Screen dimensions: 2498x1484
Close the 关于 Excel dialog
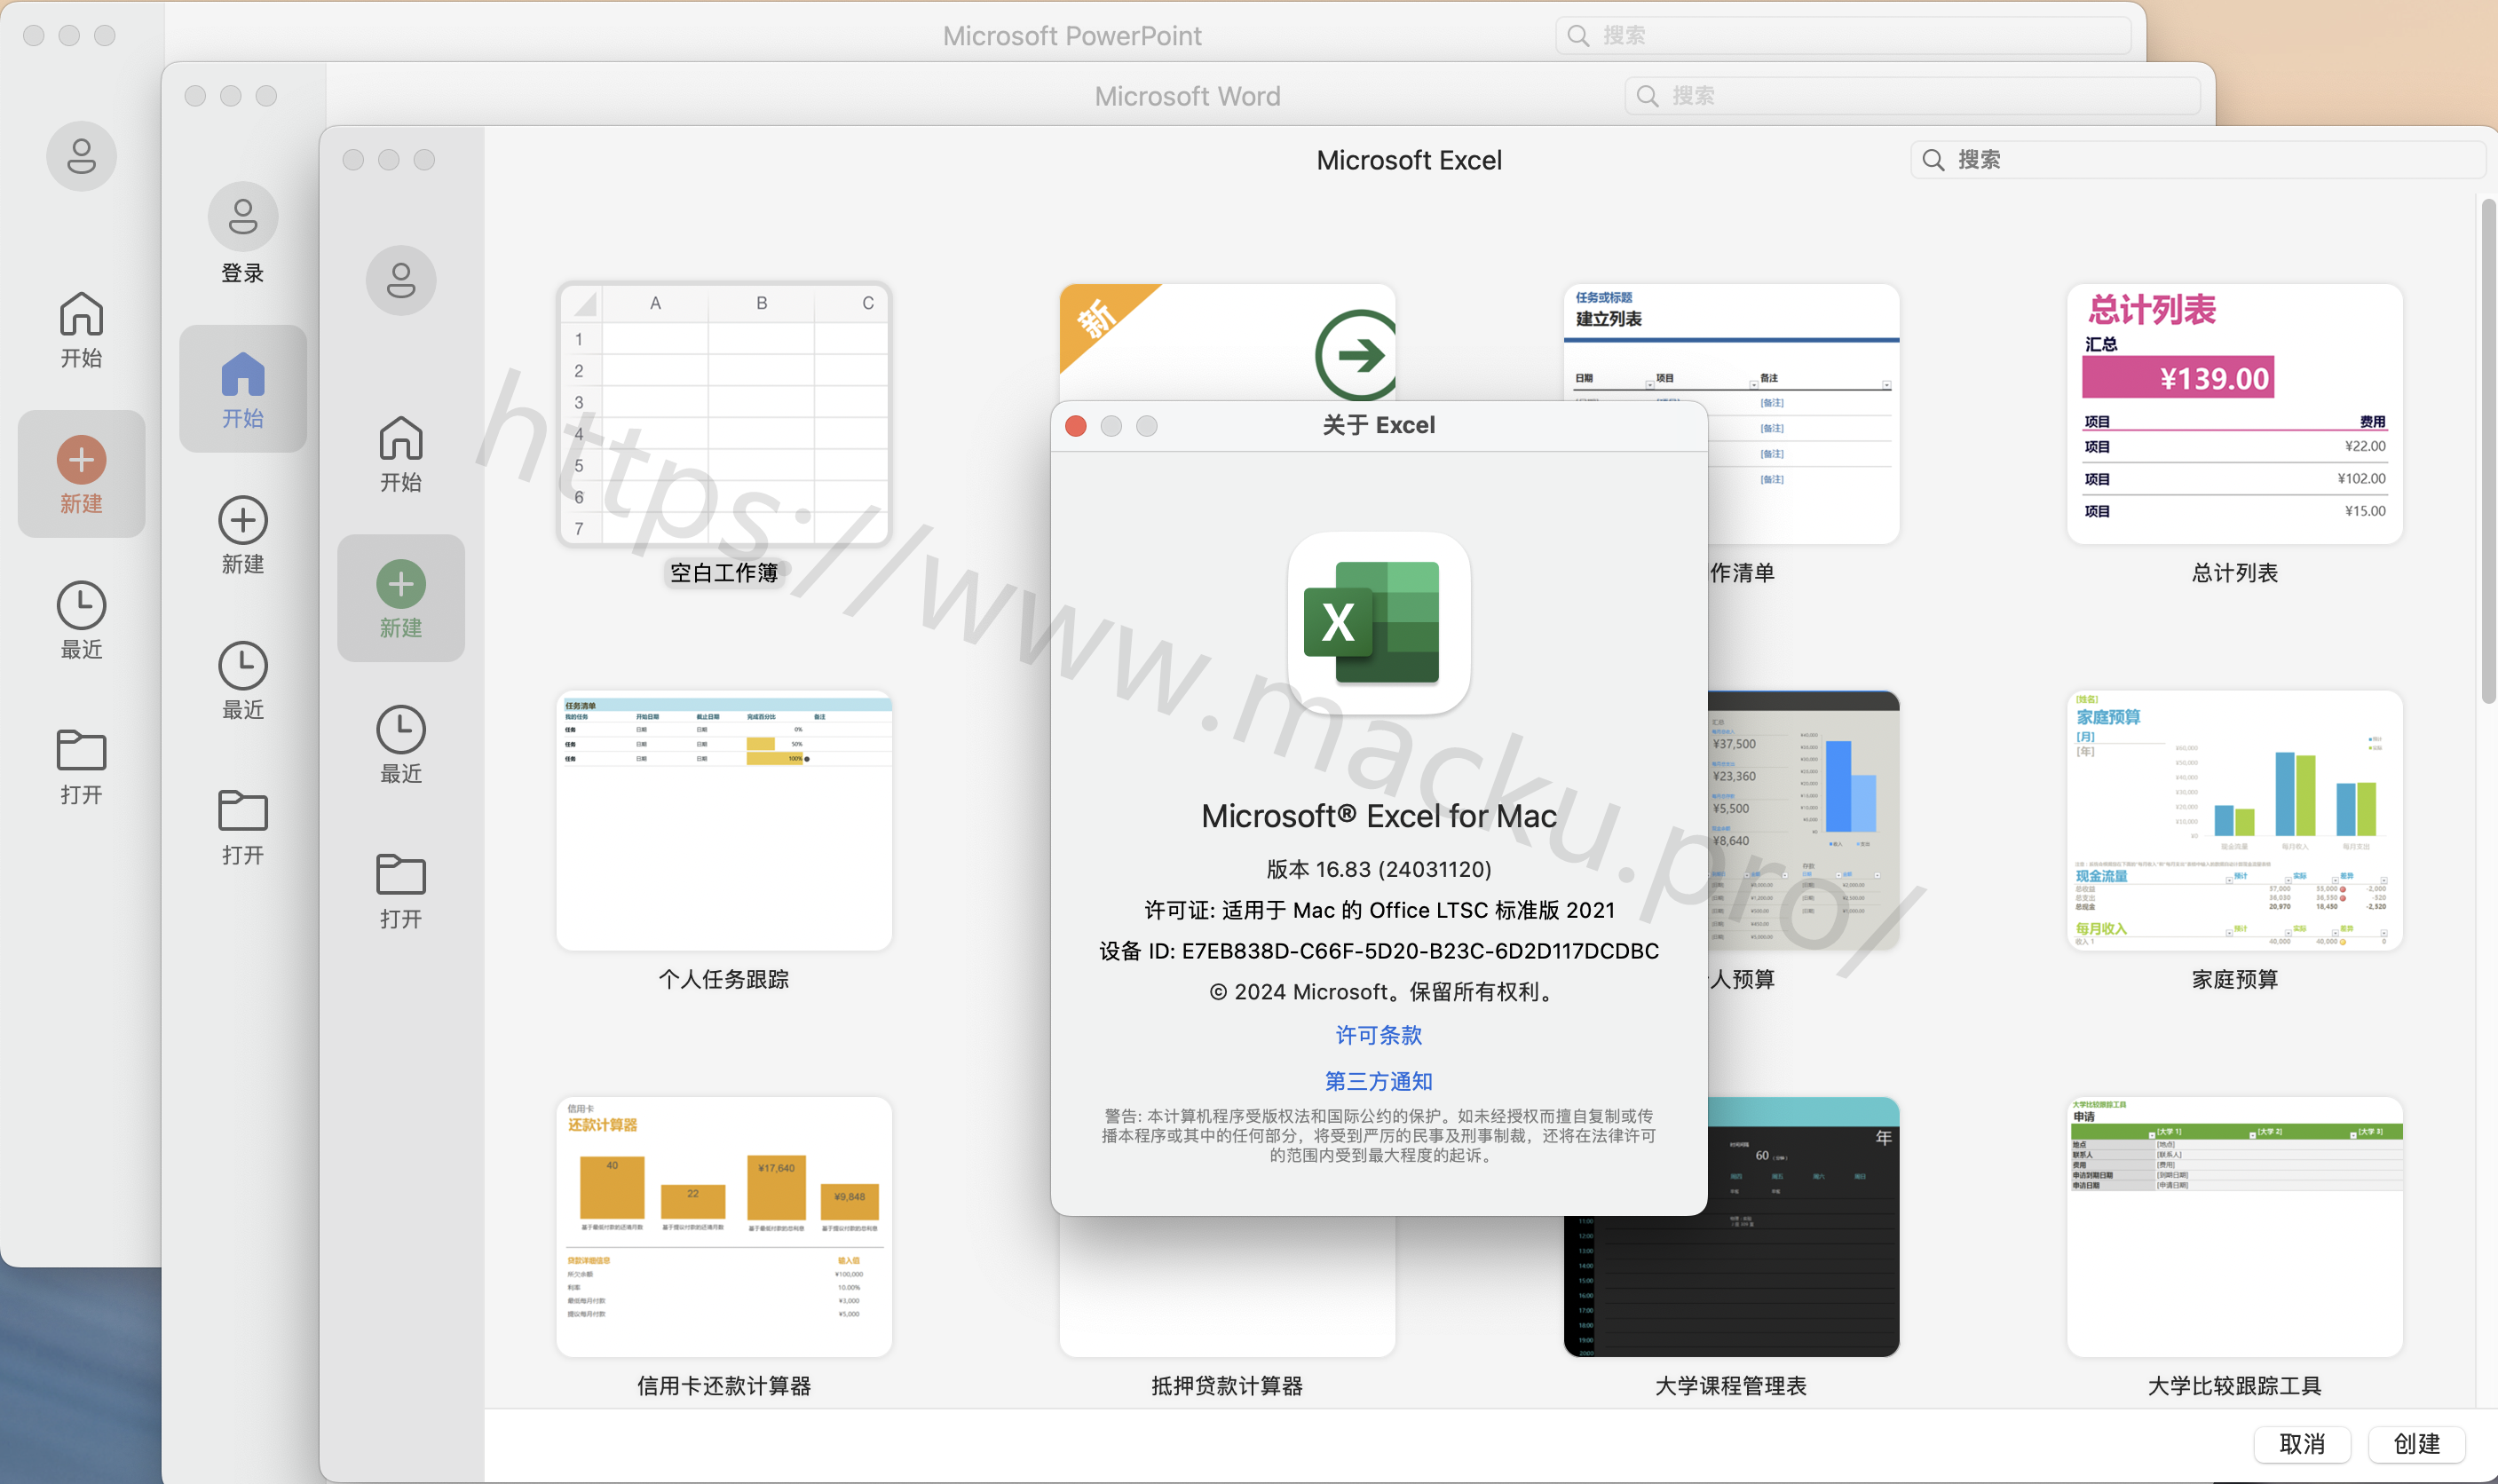point(1076,426)
